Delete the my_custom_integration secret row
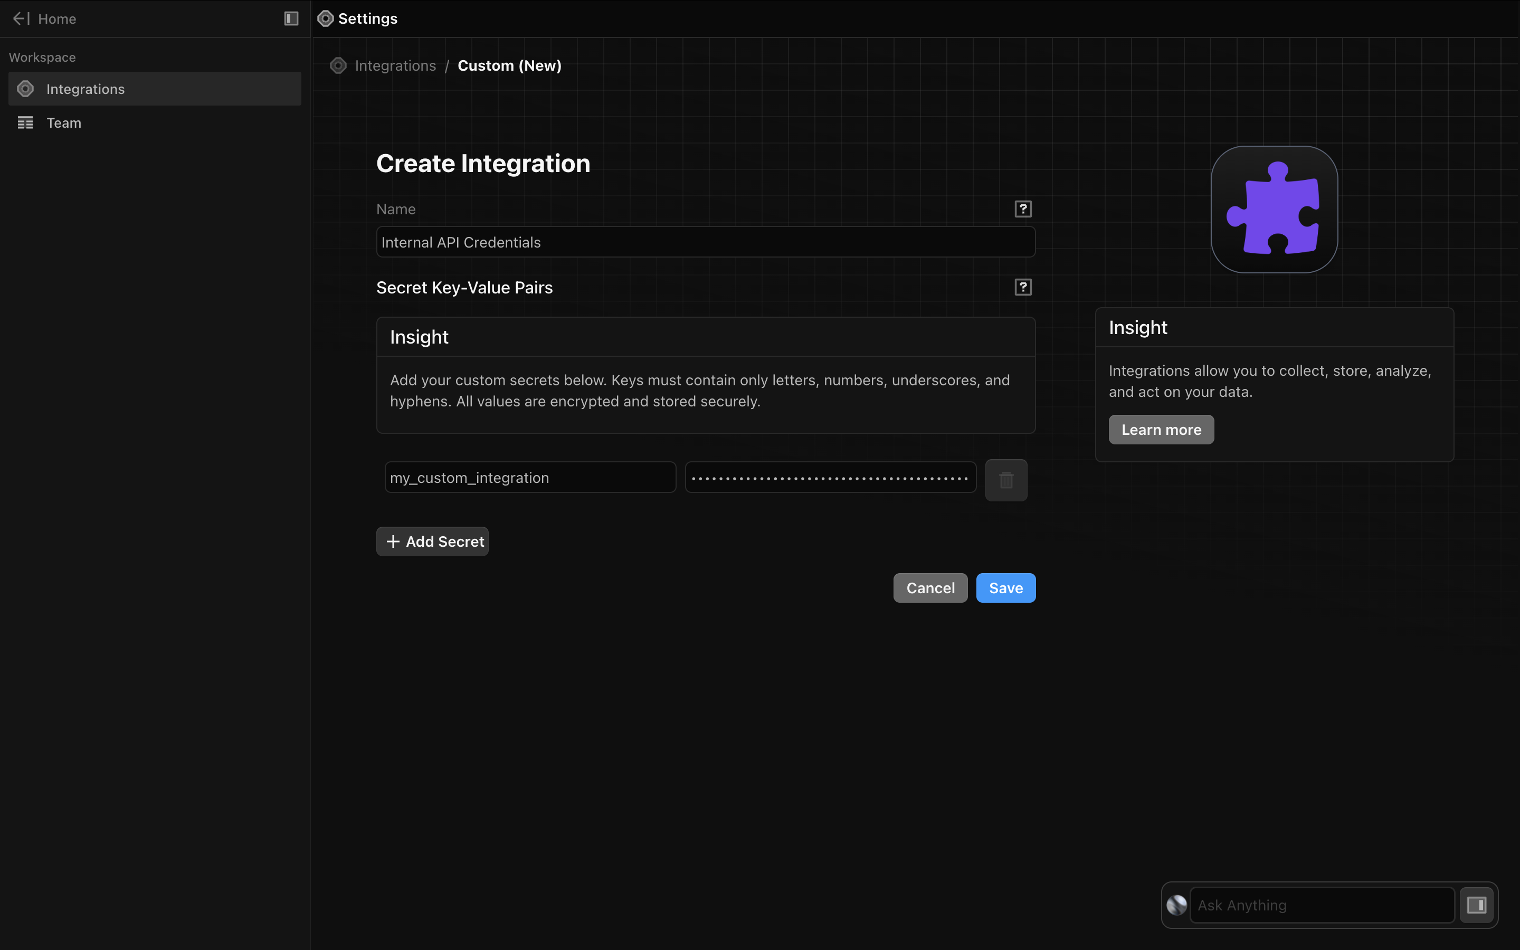The image size is (1520, 950). pyautogui.click(x=1005, y=480)
